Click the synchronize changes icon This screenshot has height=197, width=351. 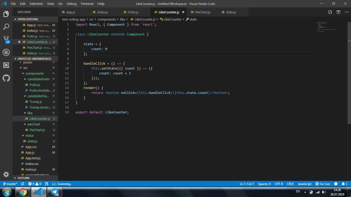pos(22,184)
